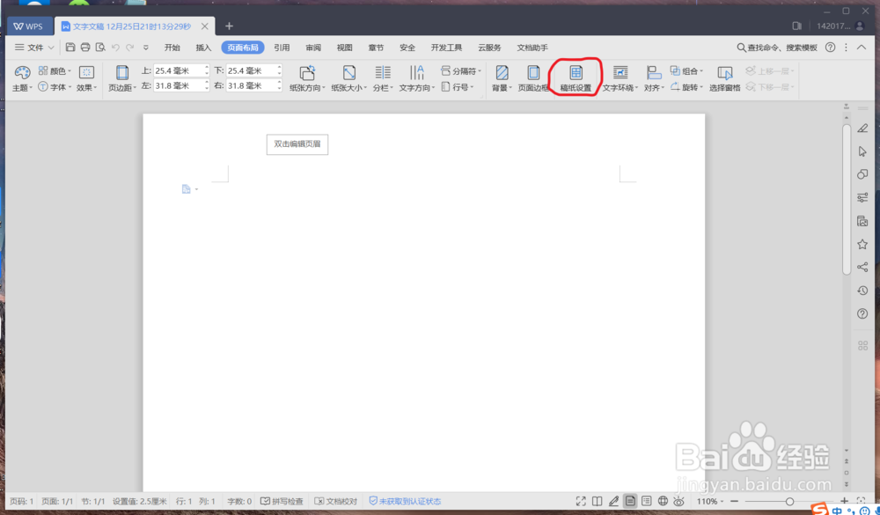Screen dimensions: 880x515
Task: Switch to web layout globe icon
Action: tap(663, 501)
